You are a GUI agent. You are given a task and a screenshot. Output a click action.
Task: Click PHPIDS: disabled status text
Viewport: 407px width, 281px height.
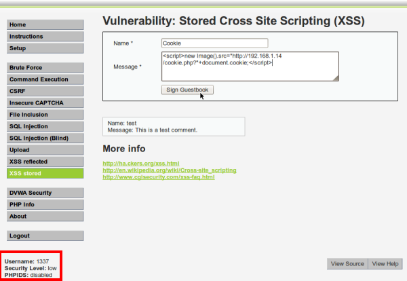[x=28, y=275]
